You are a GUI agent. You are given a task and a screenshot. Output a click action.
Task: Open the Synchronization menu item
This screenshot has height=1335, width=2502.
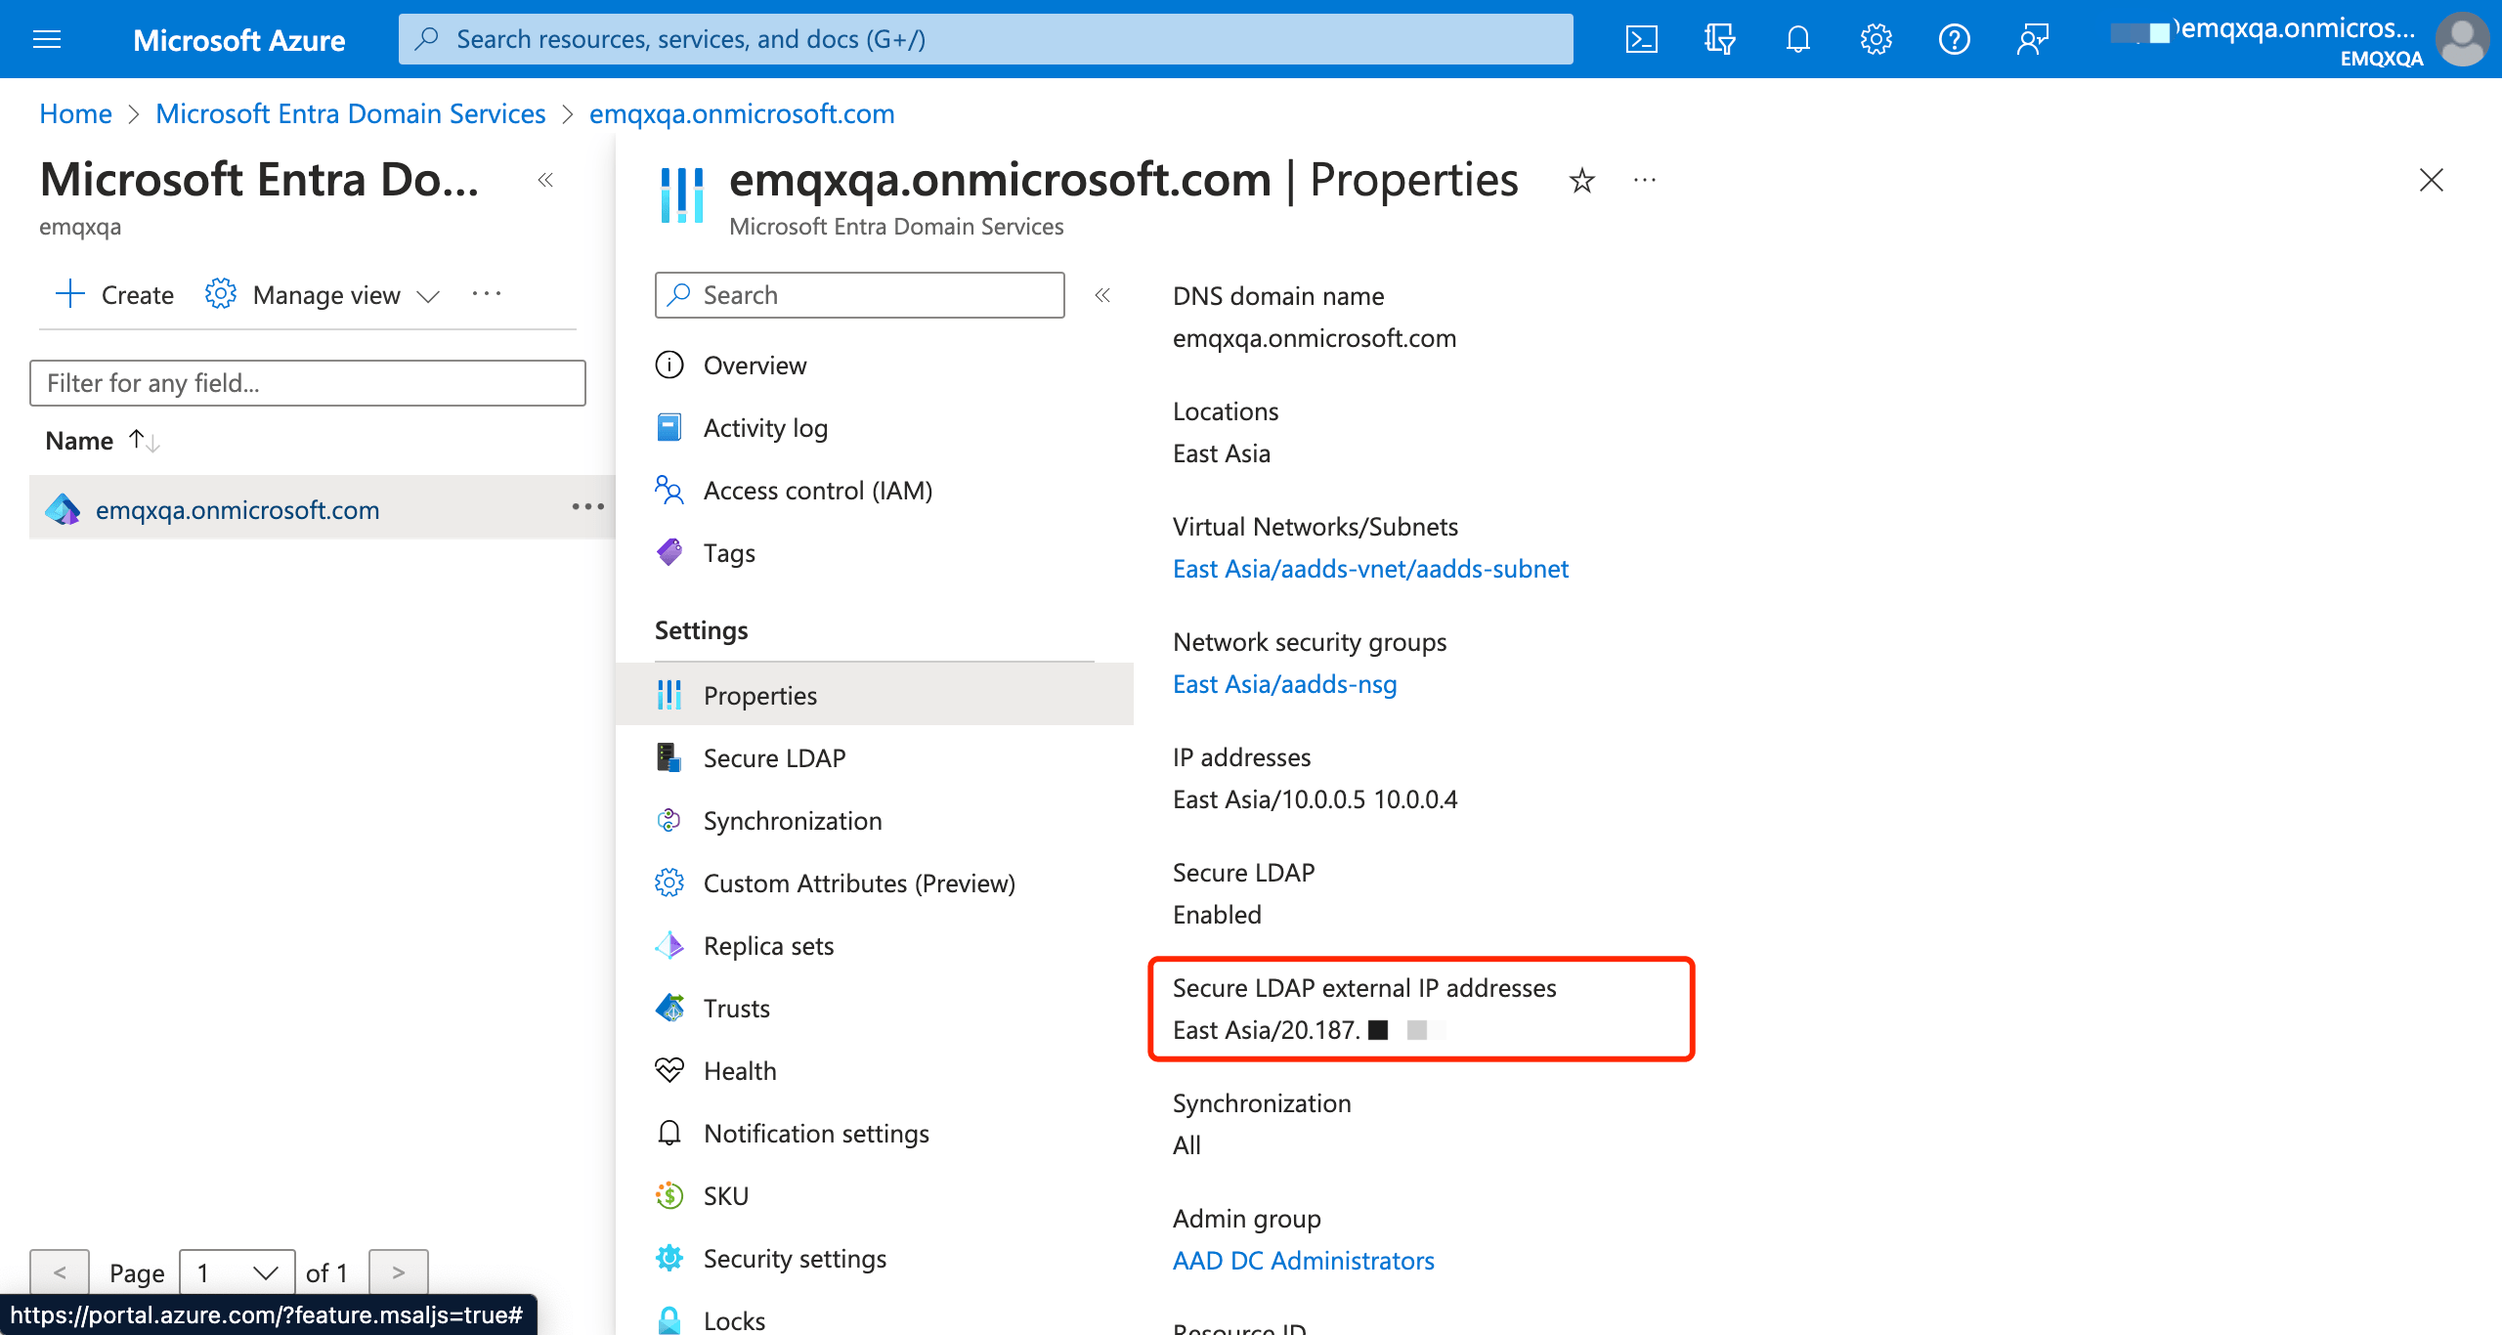tap(792, 821)
